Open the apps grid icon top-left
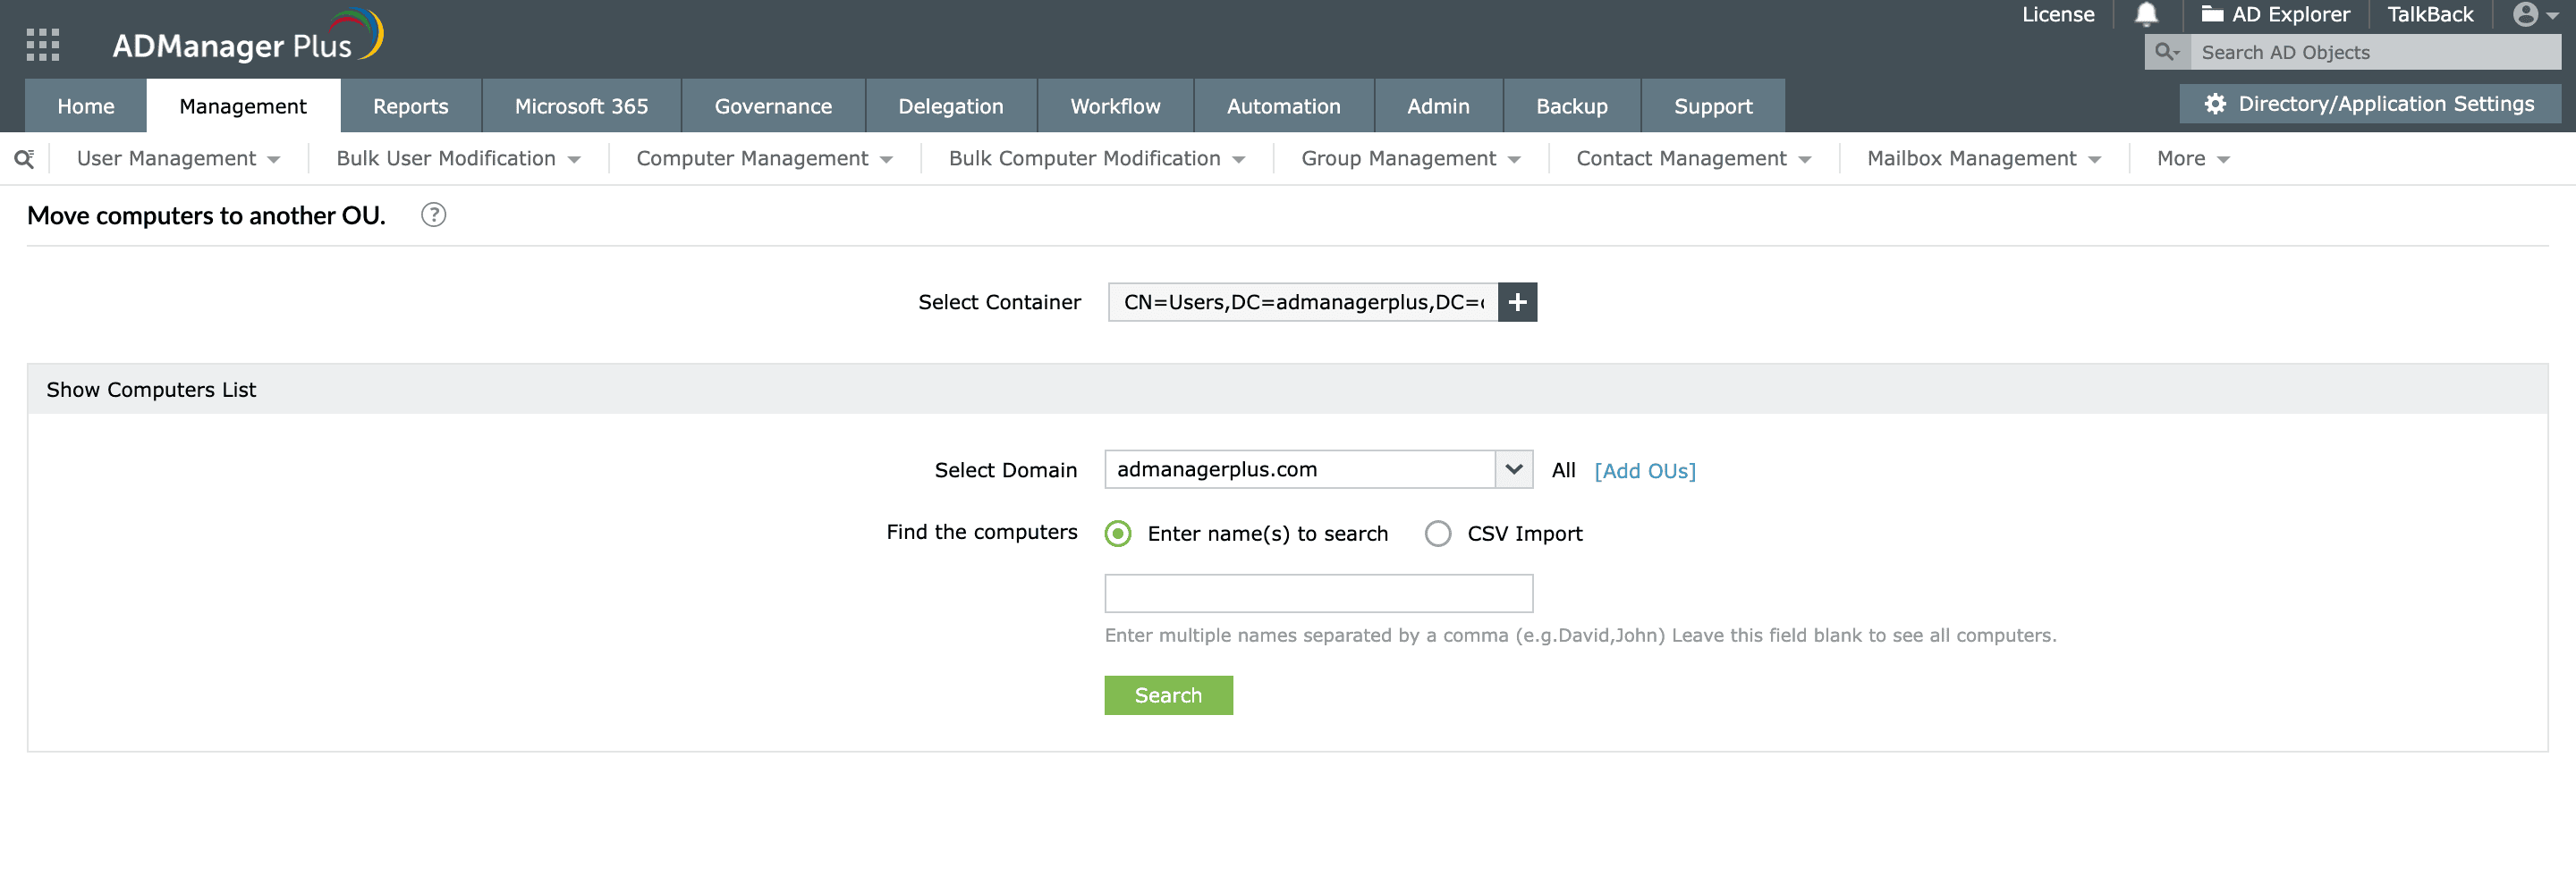 (x=42, y=44)
